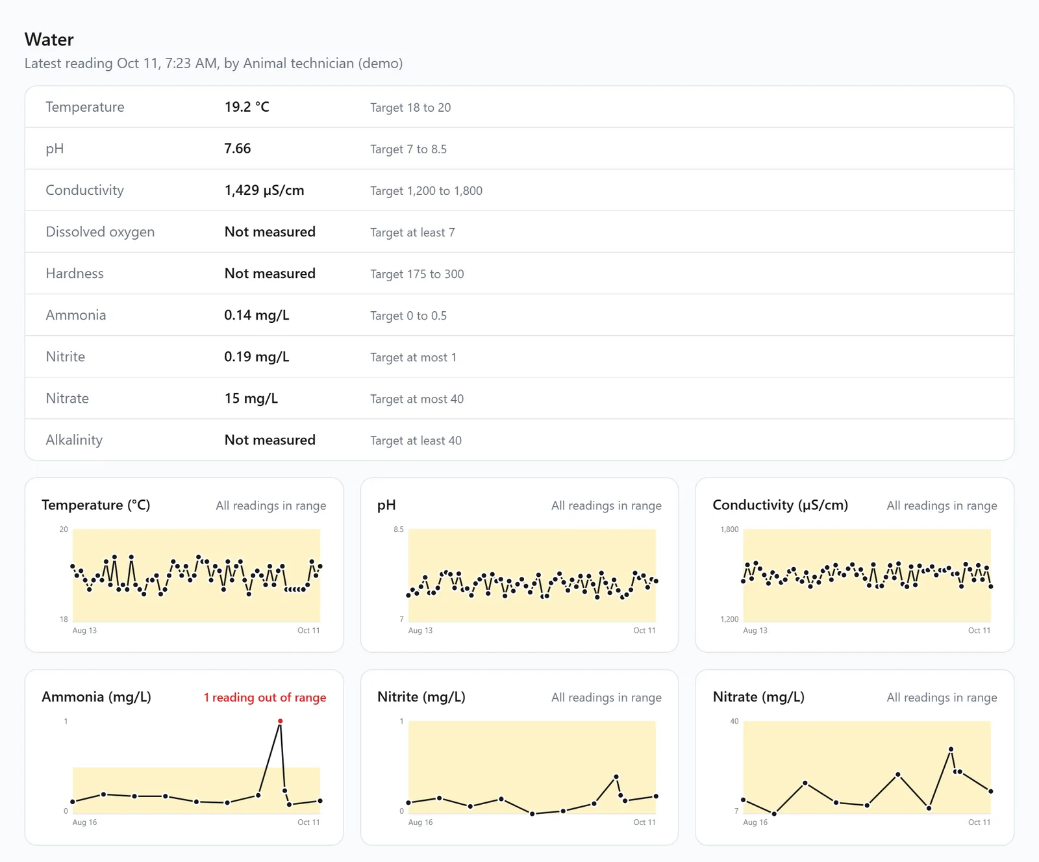Click 'Target at most 1' text
Viewport: 1039px width, 862px height.
pyautogui.click(x=413, y=357)
